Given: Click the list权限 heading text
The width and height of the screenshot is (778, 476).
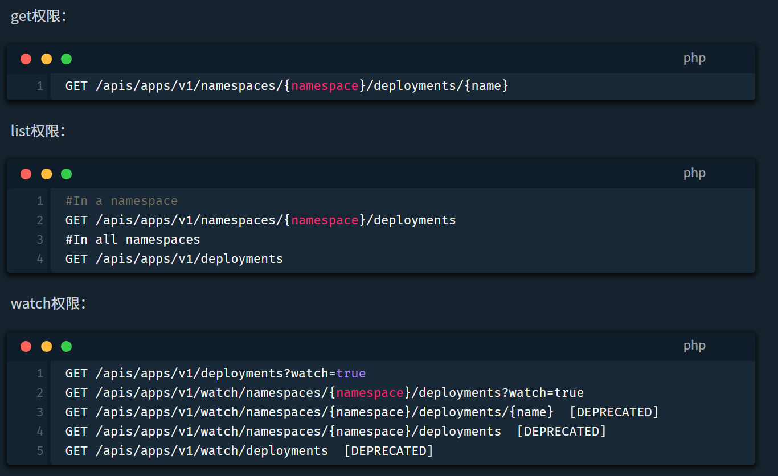Looking at the screenshot, I should pyautogui.click(x=38, y=131).
